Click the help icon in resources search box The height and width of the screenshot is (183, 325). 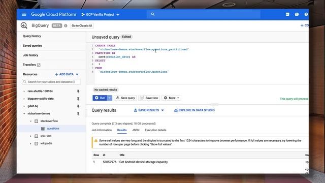click(74, 82)
